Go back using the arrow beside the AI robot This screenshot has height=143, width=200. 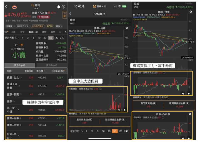pyautogui.click(x=6, y=7)
